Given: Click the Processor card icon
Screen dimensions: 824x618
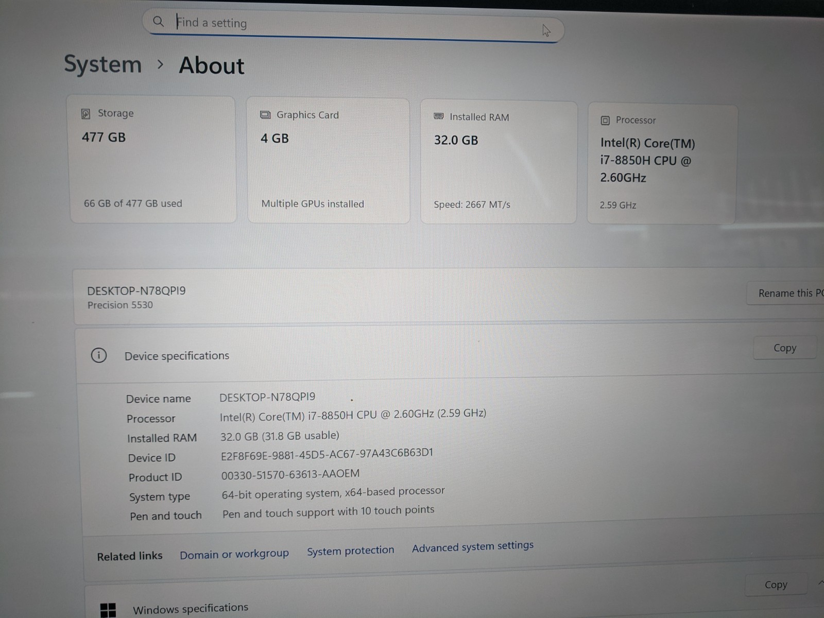Looking at the screenshot, I should (605, 121).
